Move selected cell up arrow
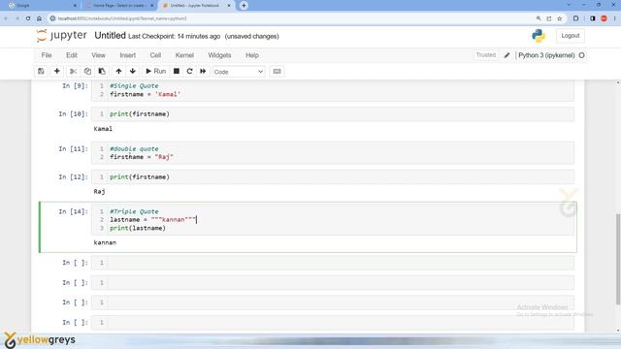621x349 pixels. pos(118,71)
